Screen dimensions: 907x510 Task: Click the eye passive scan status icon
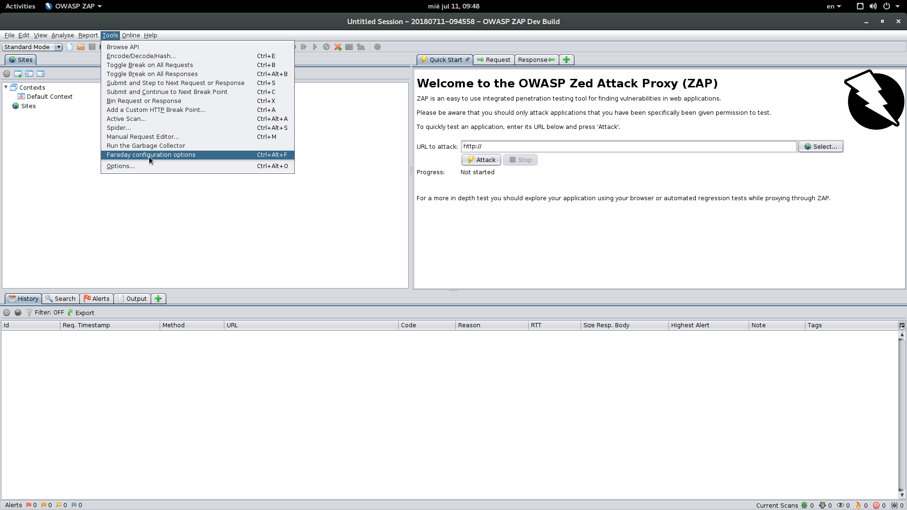[840, 505]
